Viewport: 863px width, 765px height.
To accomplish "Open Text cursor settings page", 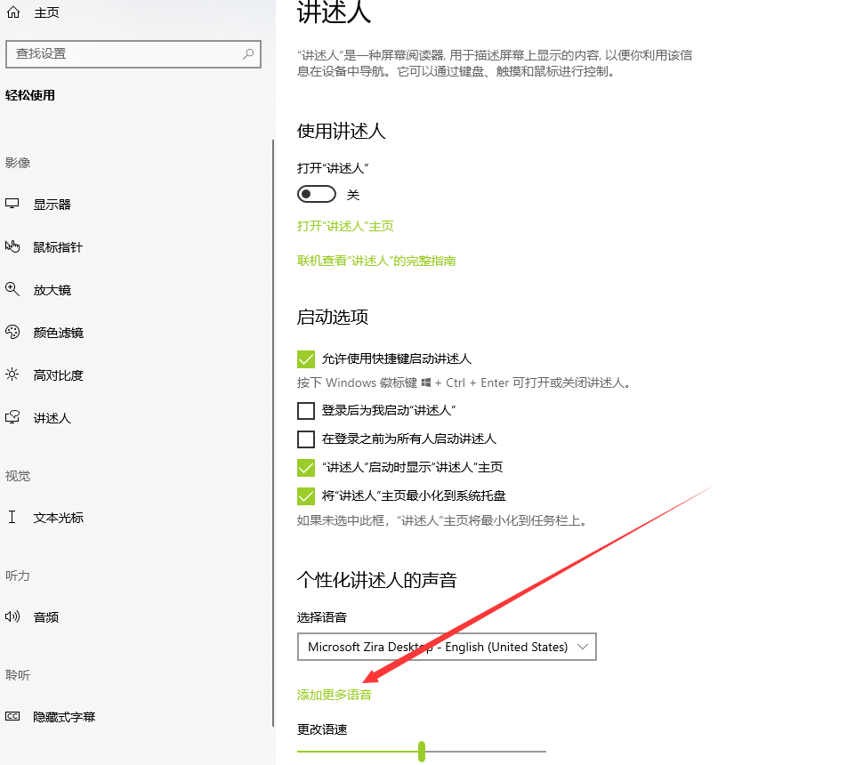I will 58,517.
